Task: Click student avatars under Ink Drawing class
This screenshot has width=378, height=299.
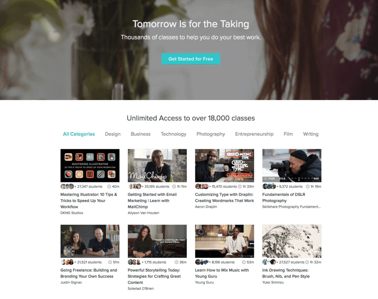Action: point(269,262)
